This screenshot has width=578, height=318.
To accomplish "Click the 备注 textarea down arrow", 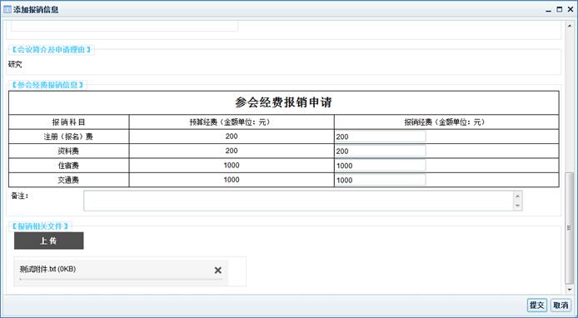I will click(517, 206).
